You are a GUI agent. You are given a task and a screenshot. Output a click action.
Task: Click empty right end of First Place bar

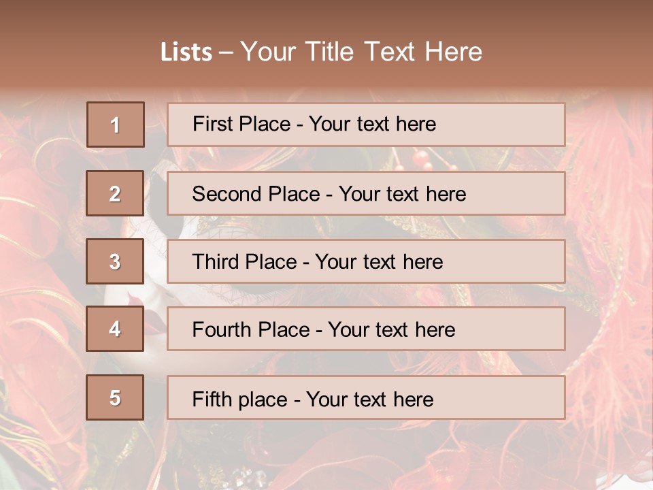(517, 125)
